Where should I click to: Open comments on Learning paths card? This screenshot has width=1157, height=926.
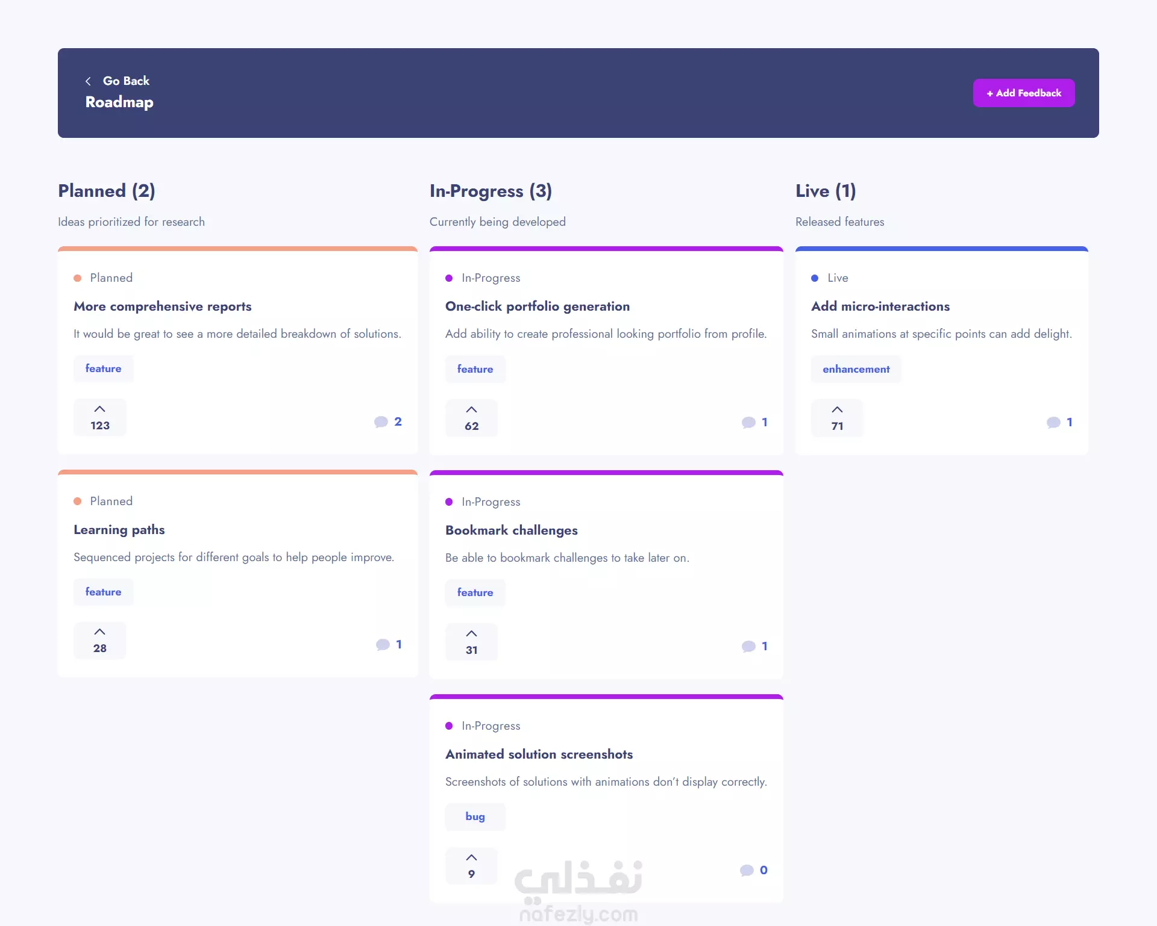[x=389, y=644]
